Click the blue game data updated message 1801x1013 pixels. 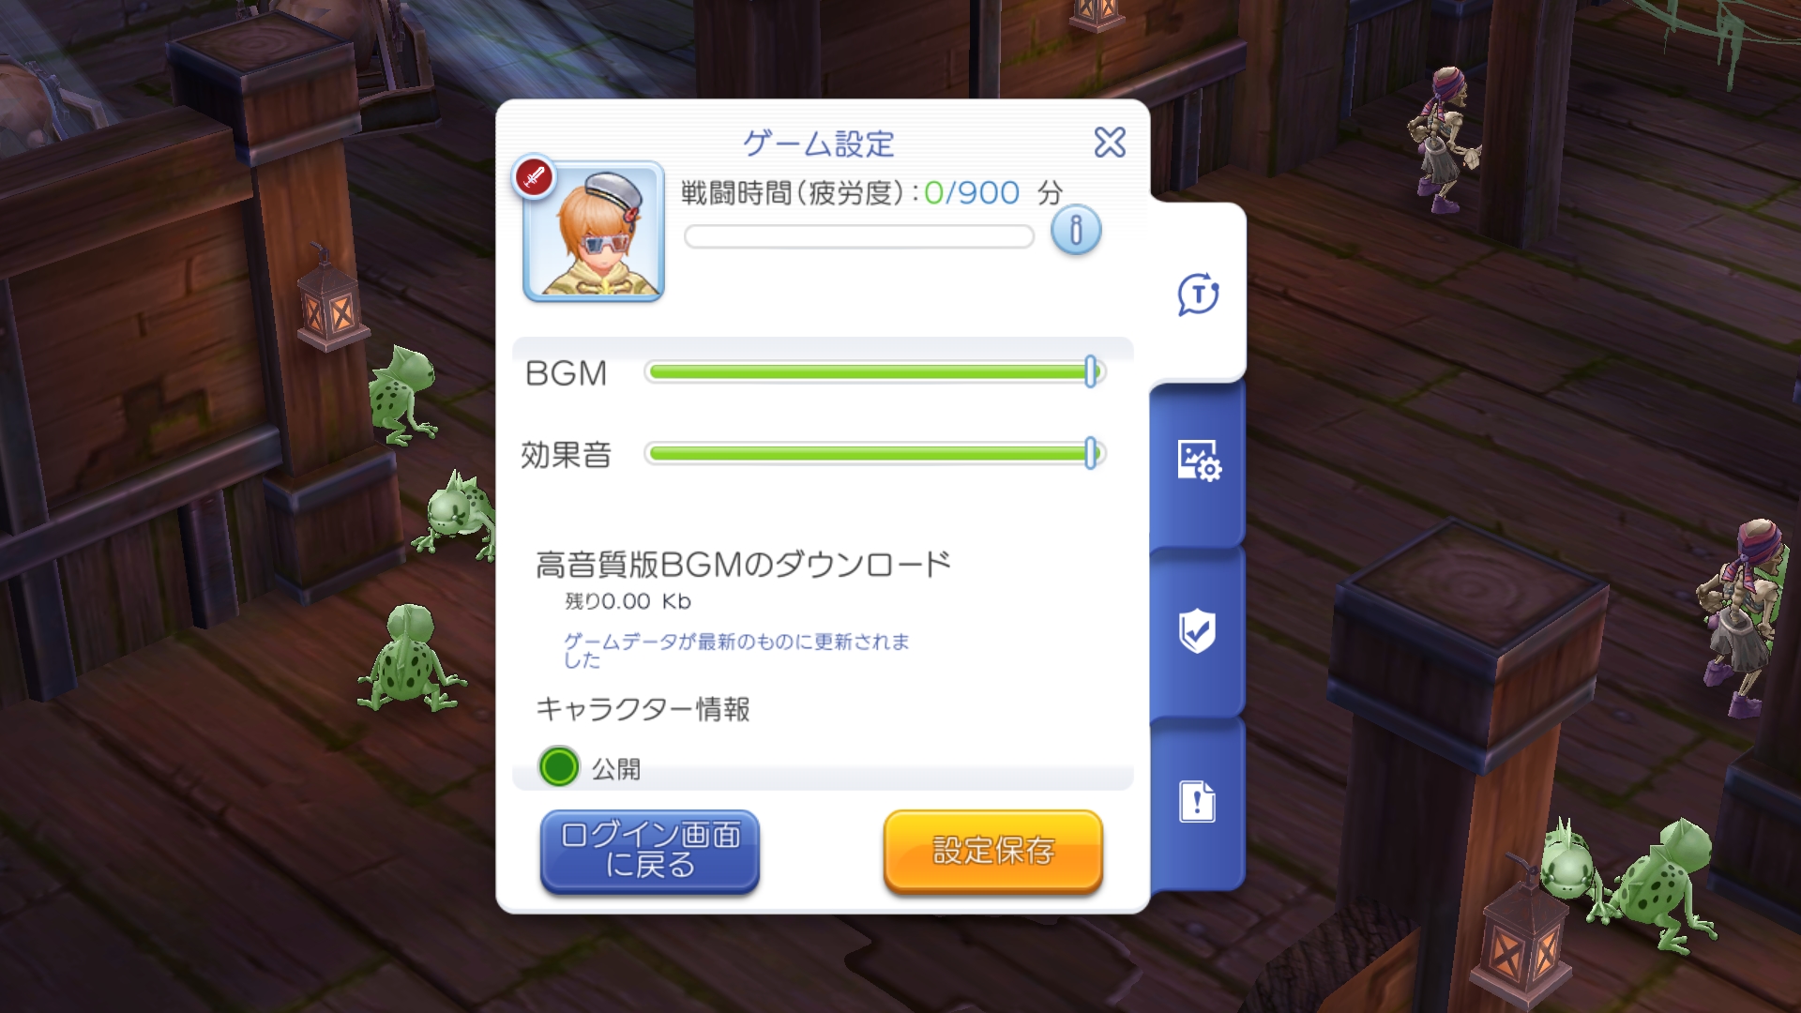coord(736,650)
